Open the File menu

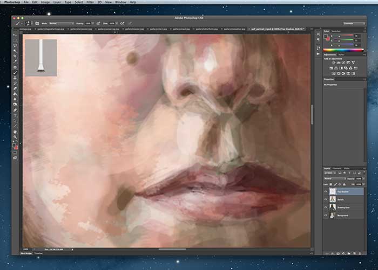(x=26, y=2)
